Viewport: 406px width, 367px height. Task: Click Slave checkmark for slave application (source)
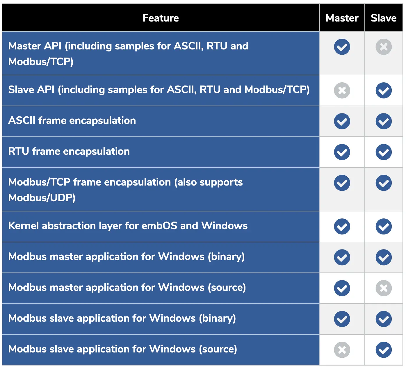tap(383, 350)
